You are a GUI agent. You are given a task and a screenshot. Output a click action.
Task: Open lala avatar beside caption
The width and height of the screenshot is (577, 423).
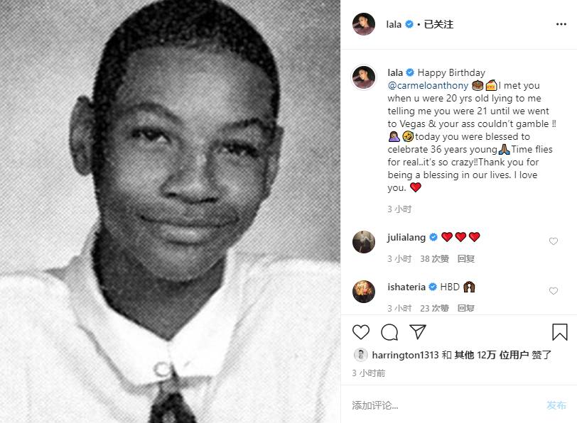pyautogui.click(x=364, y=77)
